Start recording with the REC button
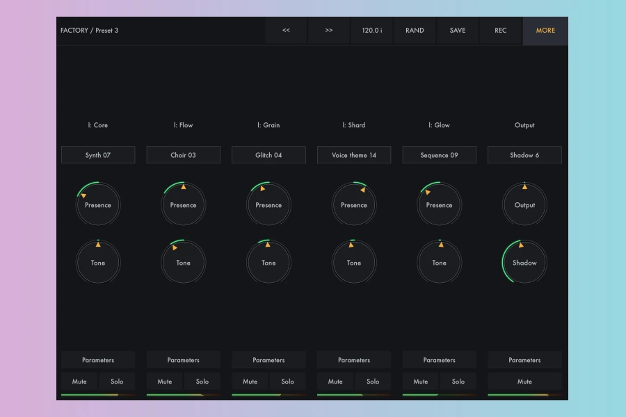The height and width of the screenshot is (417, 626). (501, 31)
